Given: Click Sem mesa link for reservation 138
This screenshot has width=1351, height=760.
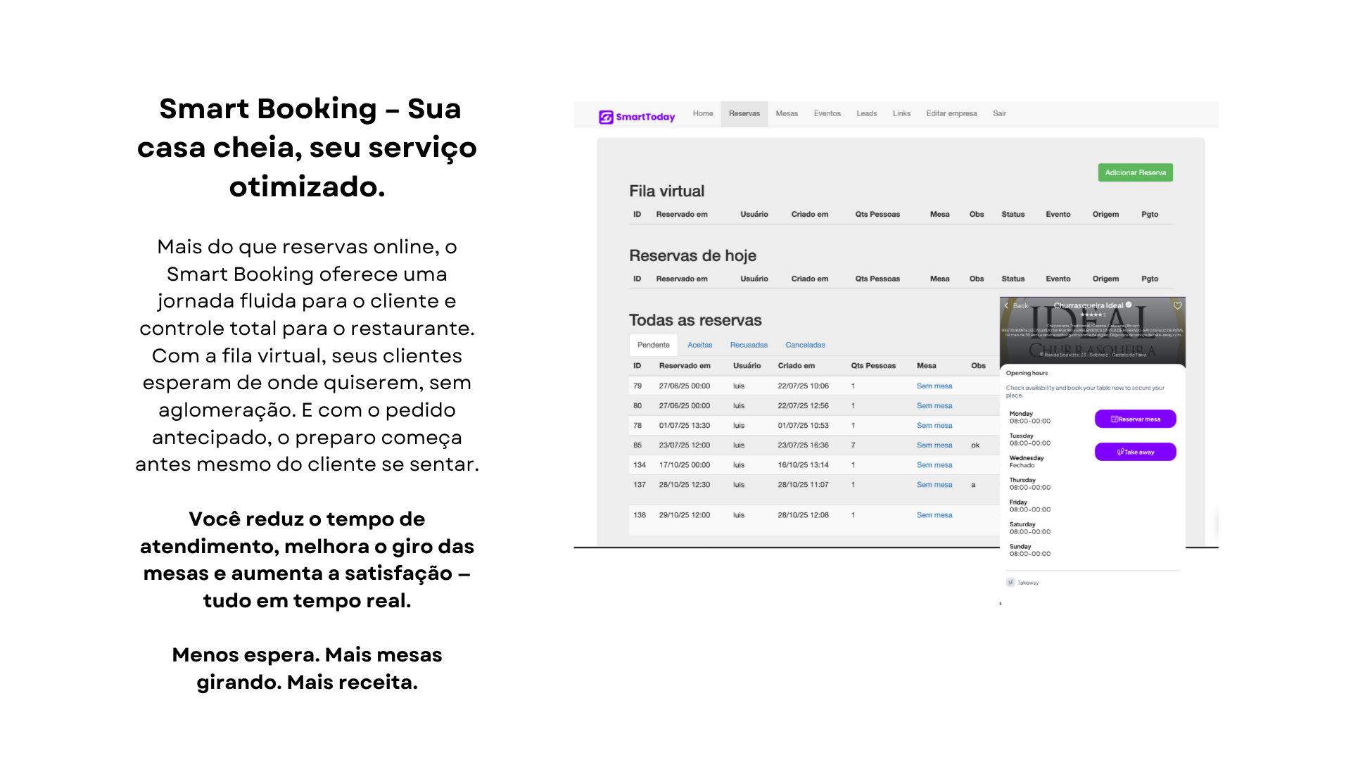Looking at the screenshot, I should tap(934, 515).
